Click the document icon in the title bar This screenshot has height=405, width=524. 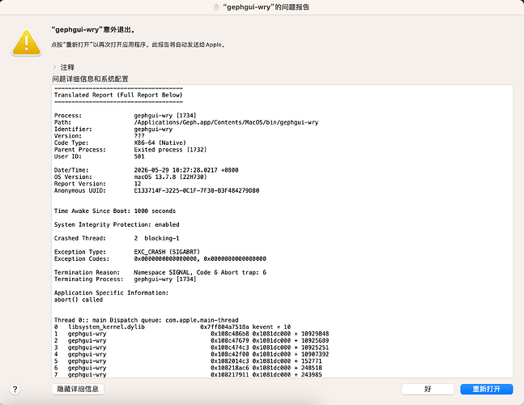[216, 7]
